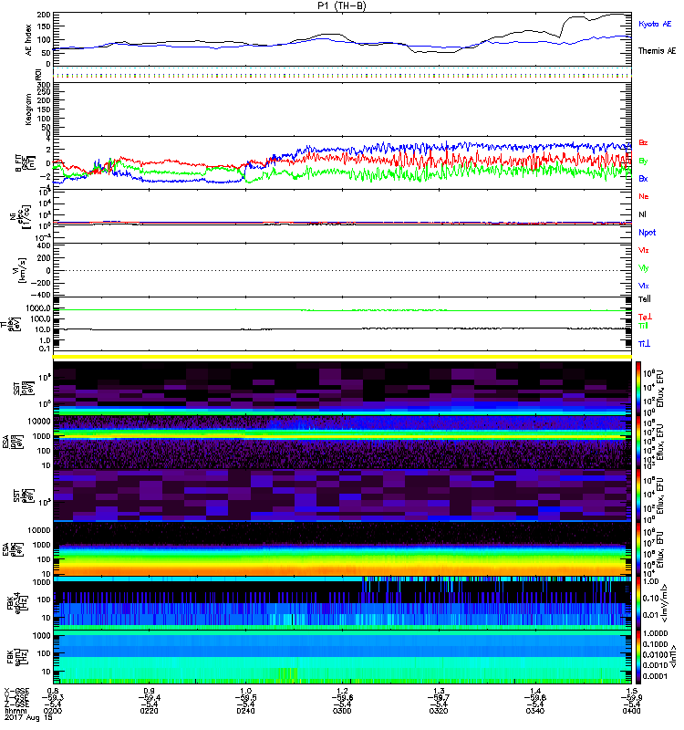Viewport: 684px width, 730px height.
Task: Click the blue Npot legend label
Action: click(x=647, y=233)
